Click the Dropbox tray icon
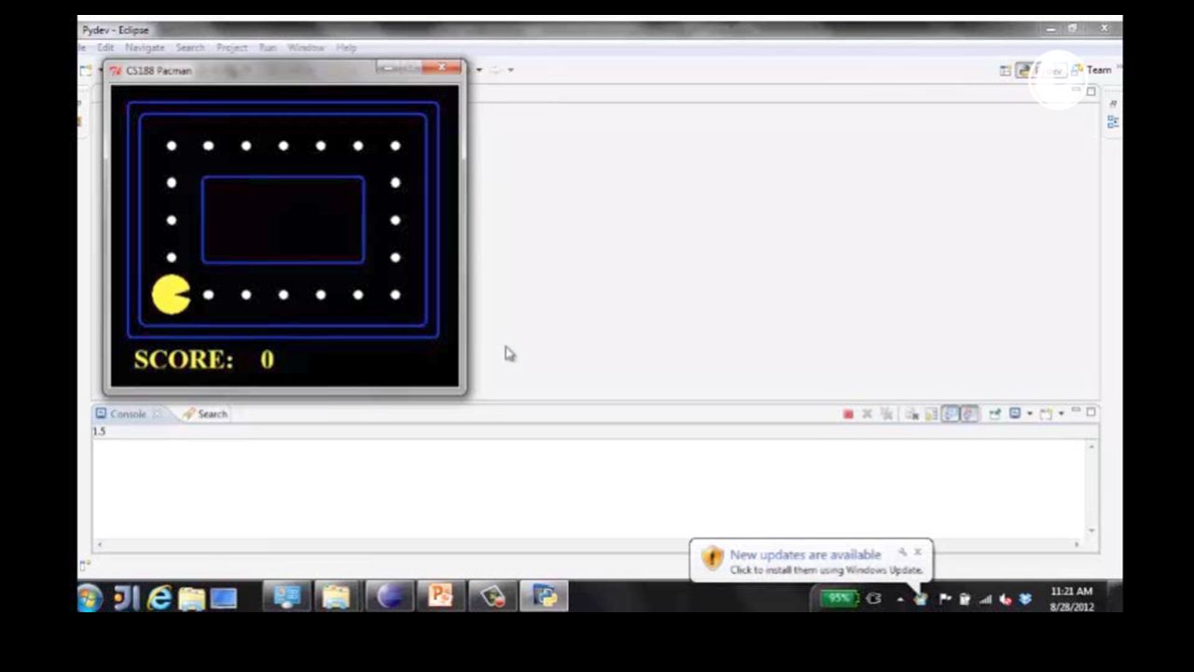This screenshot has height=672, width=1194. 1025,599
